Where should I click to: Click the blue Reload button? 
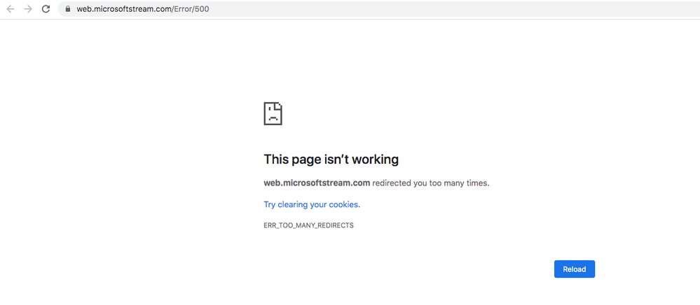pos(574,269)
